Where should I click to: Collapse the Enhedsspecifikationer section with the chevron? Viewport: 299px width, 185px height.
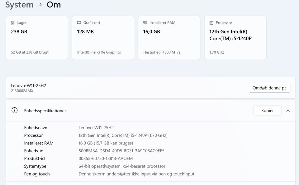[x=288, y=110]
